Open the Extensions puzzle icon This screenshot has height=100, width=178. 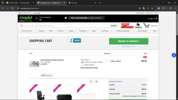(164, 8)
